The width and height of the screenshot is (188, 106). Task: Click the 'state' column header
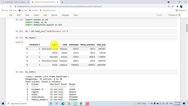[x=65, y=45]
